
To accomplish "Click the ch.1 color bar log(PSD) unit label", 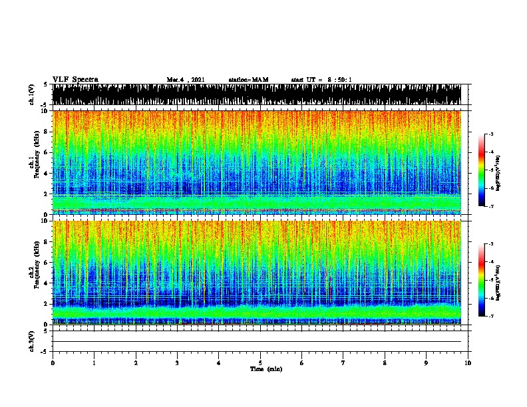I will [x=498, y=173].
